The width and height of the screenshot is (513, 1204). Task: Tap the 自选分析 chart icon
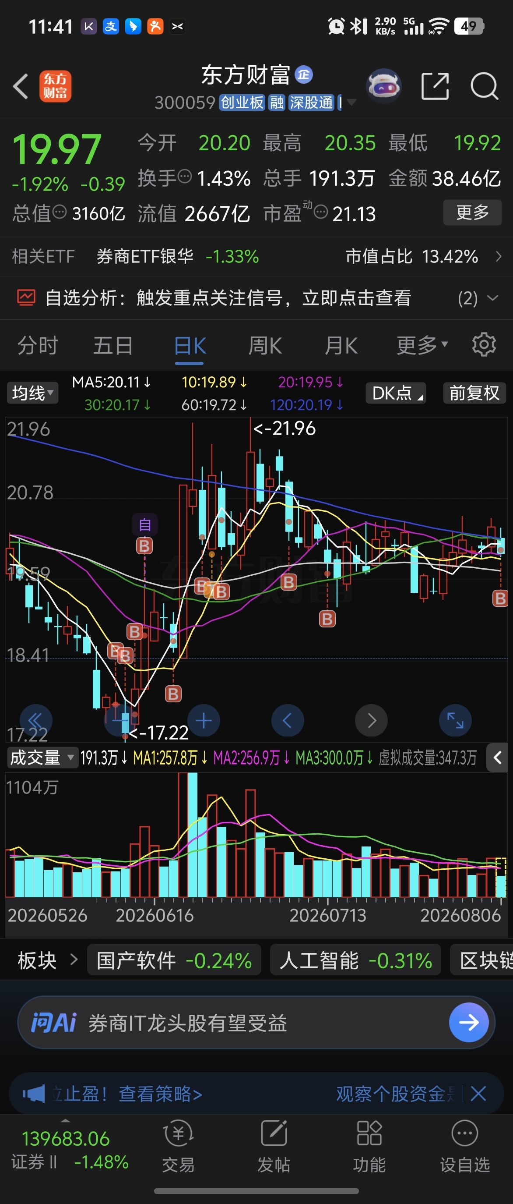[x=26, y=297]
